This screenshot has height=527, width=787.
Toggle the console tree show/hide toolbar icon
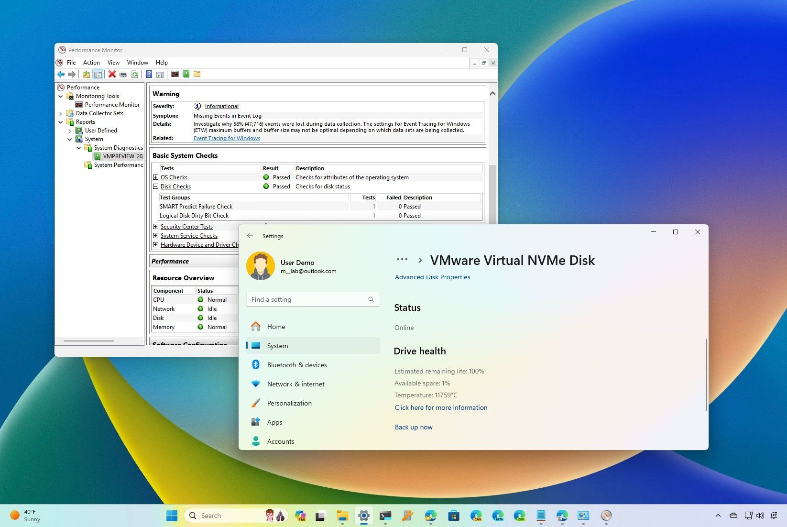(98, 74)
